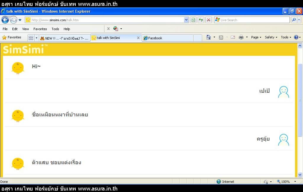Go forward with the browser Forward arrow
Viewport: 303px width, 192px height.
[x=13, y=20]
